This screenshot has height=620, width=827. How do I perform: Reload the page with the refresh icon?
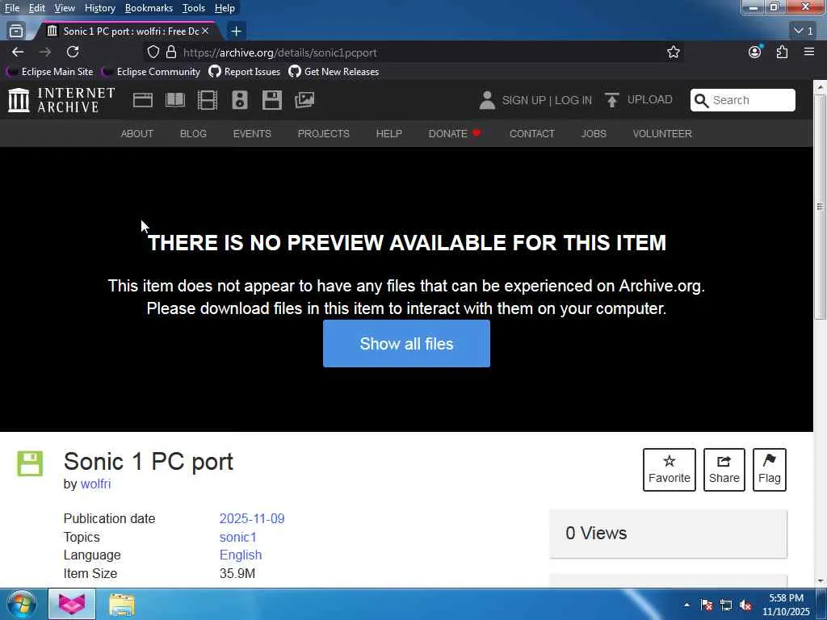point(73,52)
